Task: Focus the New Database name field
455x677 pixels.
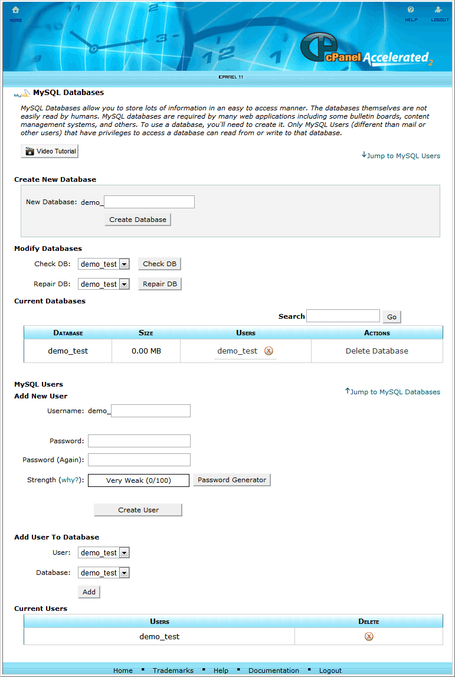Action: (149, 202)
